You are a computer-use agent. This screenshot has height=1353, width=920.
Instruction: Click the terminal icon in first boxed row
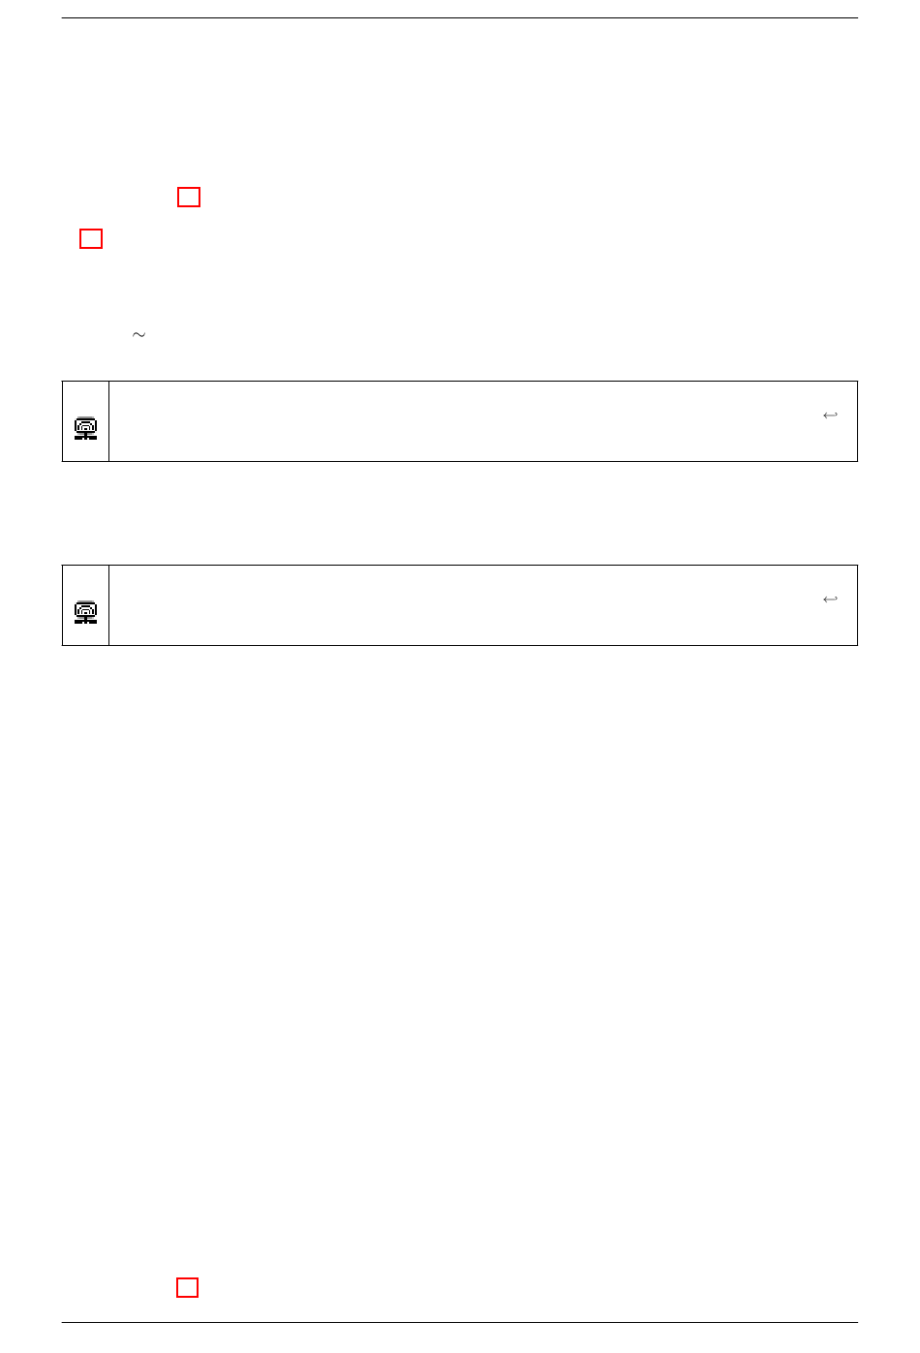[85, 428]
